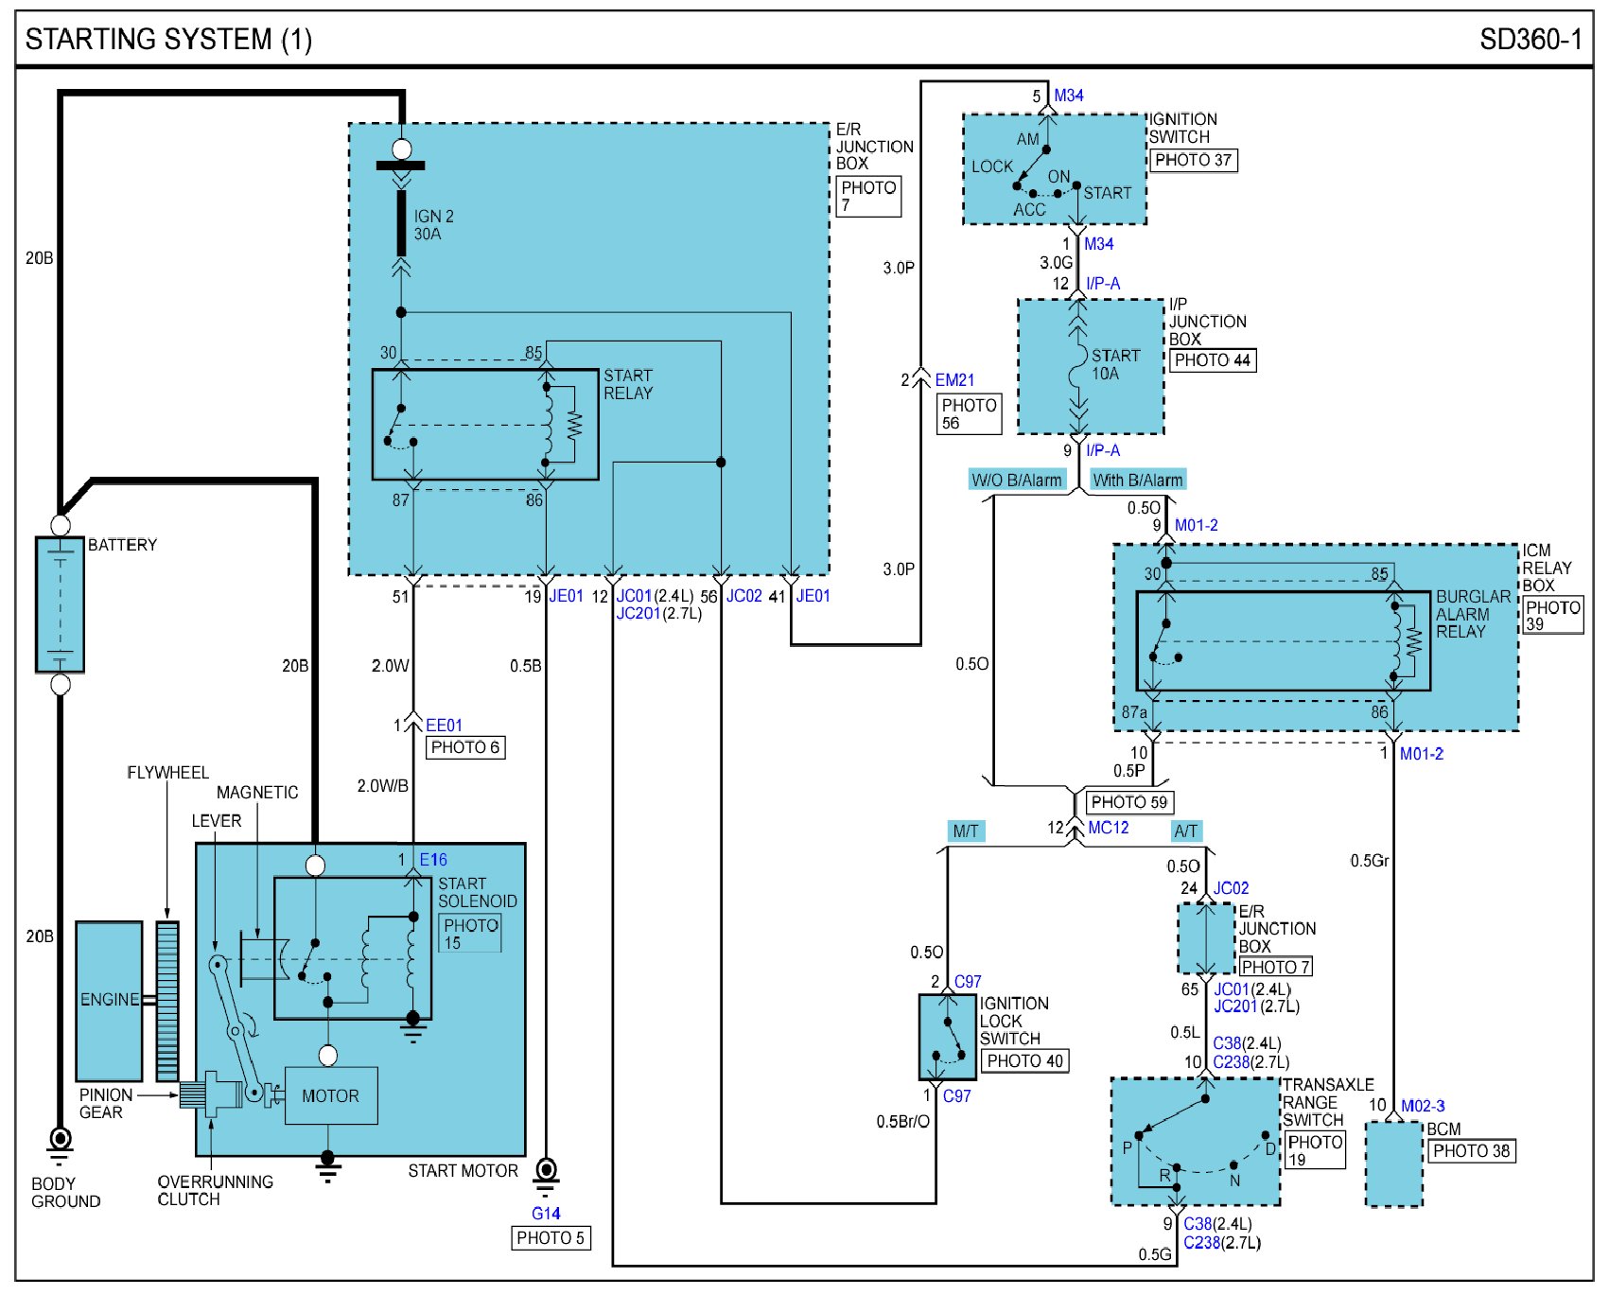Select the ENGINE block

[109, 1000]
